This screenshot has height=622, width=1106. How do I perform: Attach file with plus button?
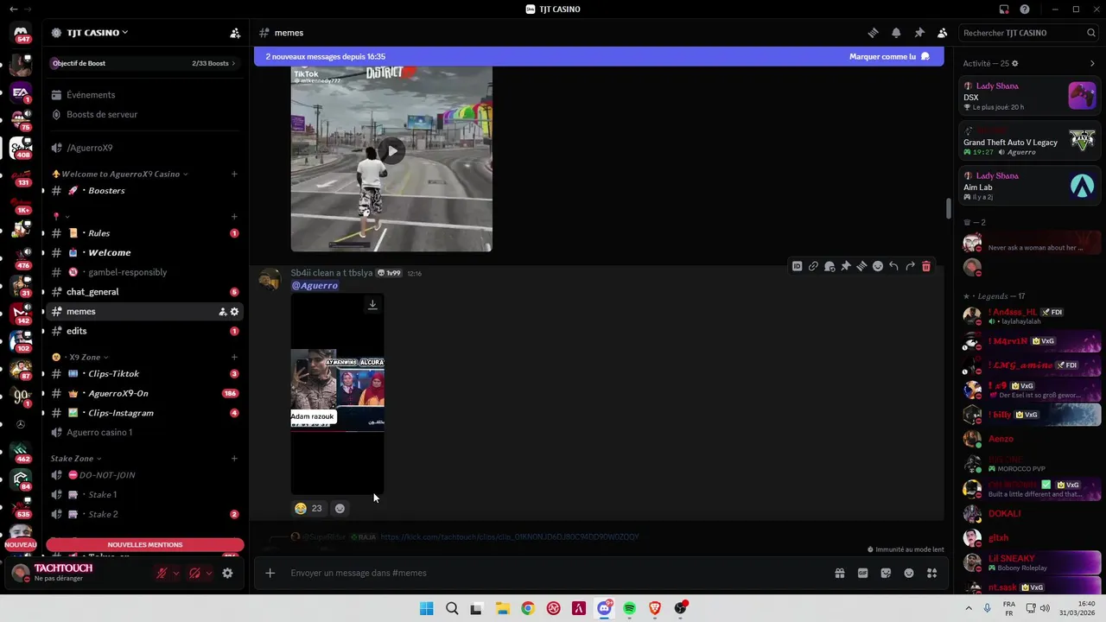coord(270,573)
